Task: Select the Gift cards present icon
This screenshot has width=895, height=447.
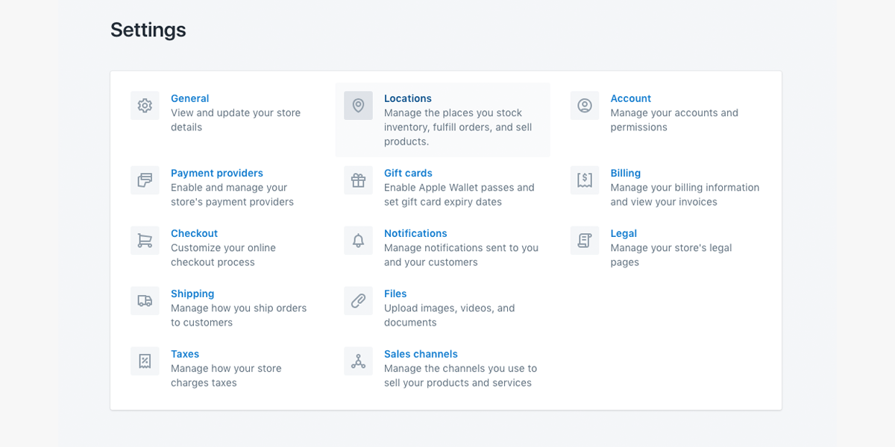Action: (358, 180)
